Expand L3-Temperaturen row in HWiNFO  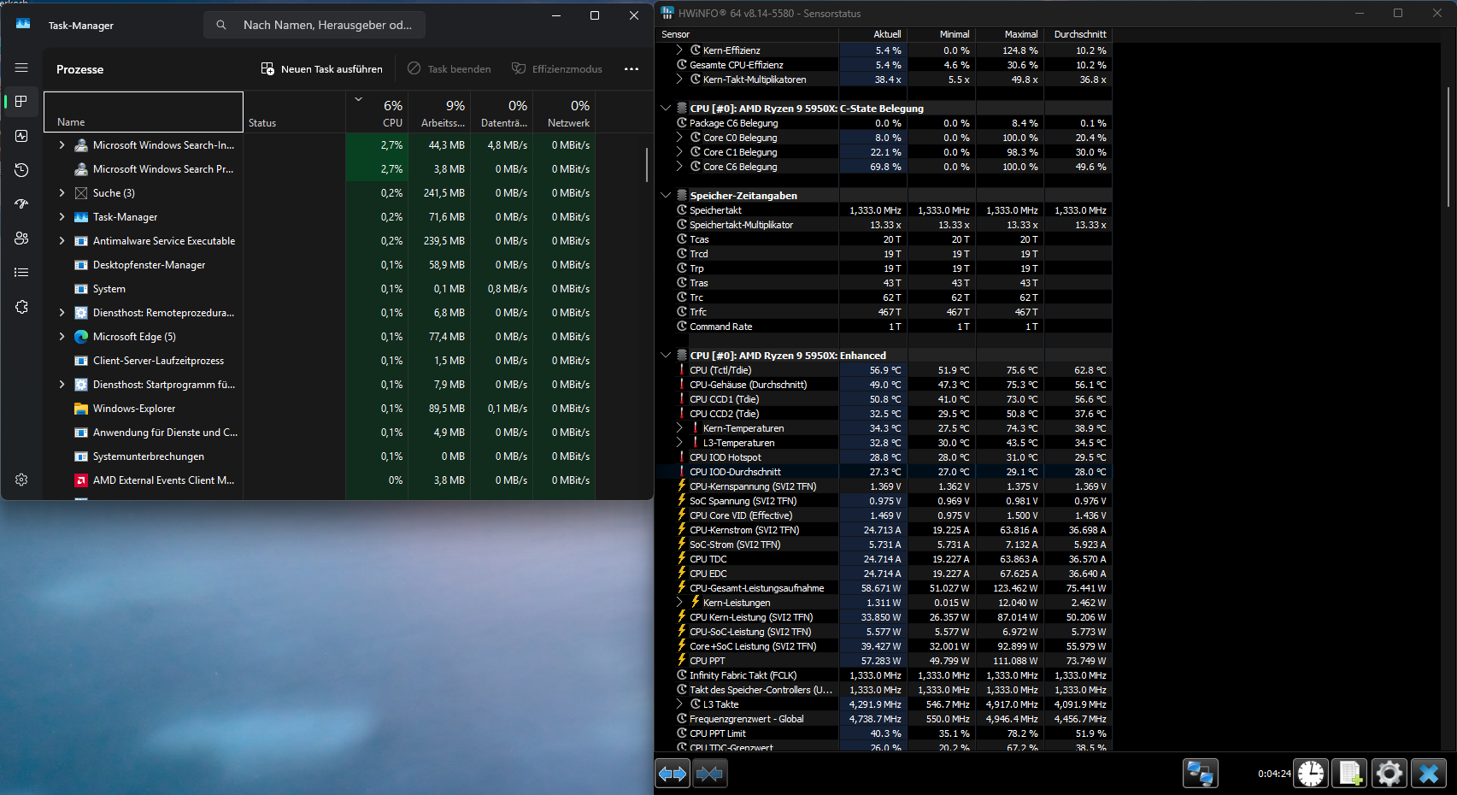pyautogui.click(x=679, y=443)
